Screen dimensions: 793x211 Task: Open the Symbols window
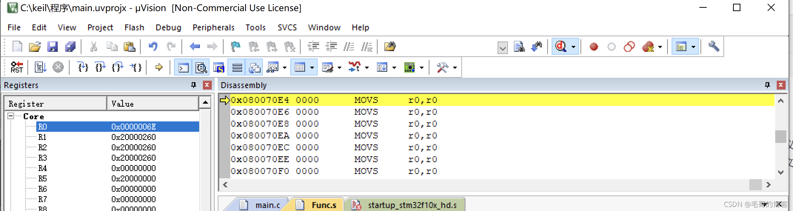(x=219, y=67)
